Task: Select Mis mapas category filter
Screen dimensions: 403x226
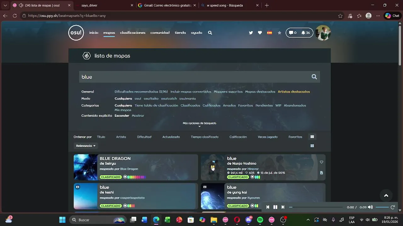Action: (x=123, y=110)
